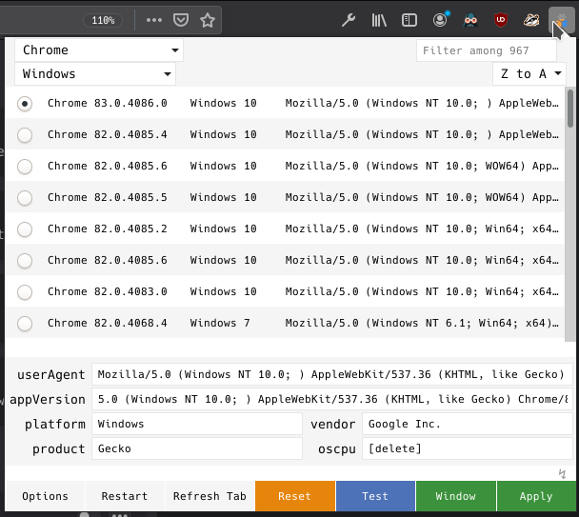The width and height of the screenshot is (579, 517).
Task: Select the Chrome 82.0.4068.4 Windows 7 radio button
Action: point(25,324)
